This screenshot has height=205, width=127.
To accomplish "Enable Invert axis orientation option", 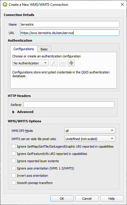I will point(14,176).
